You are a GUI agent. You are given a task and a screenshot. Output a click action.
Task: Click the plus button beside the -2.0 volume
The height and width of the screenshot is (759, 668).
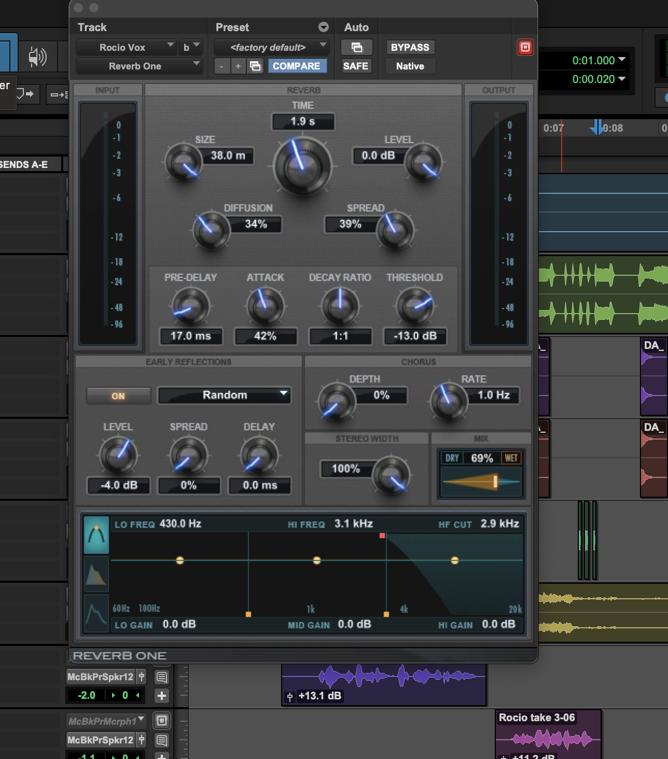162,696
